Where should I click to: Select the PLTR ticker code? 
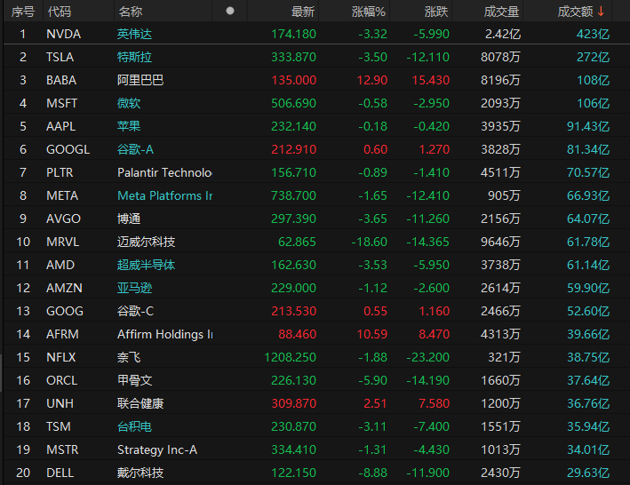[x=60, y=172]
